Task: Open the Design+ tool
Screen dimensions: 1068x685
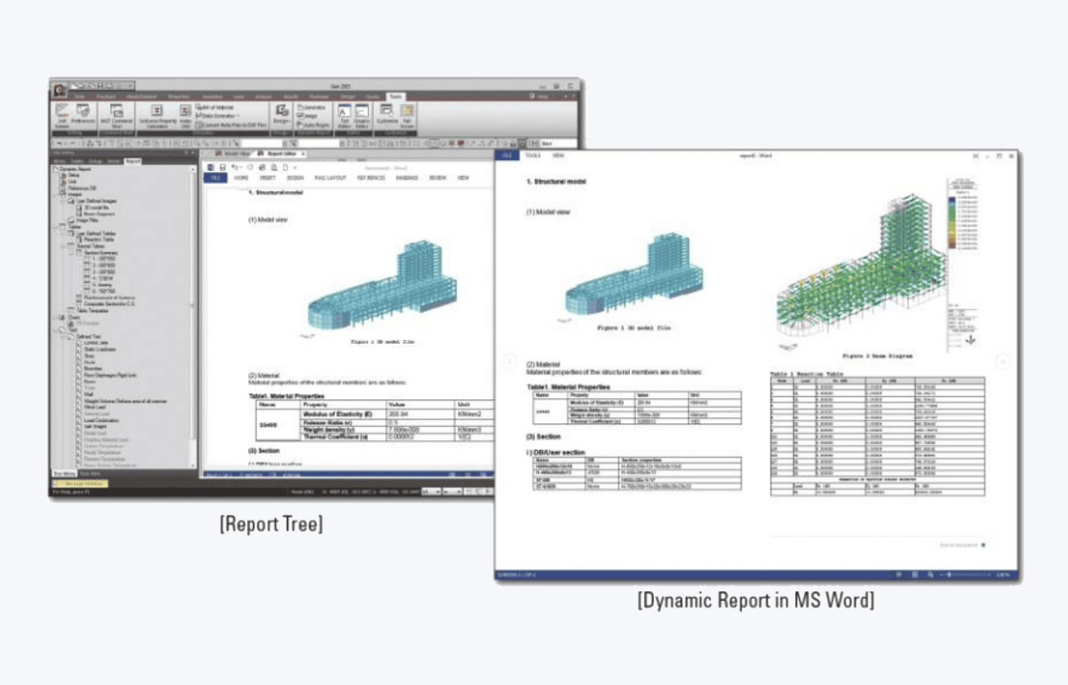Action: click(281, 115)
